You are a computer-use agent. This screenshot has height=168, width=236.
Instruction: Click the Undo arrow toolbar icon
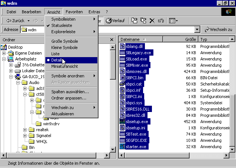pyautogui.click(x=161, y=21)
